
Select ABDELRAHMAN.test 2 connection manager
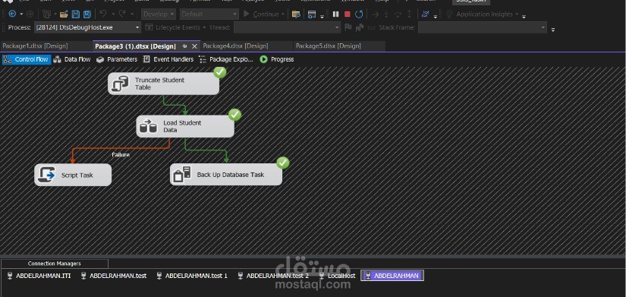pos(273,276)
